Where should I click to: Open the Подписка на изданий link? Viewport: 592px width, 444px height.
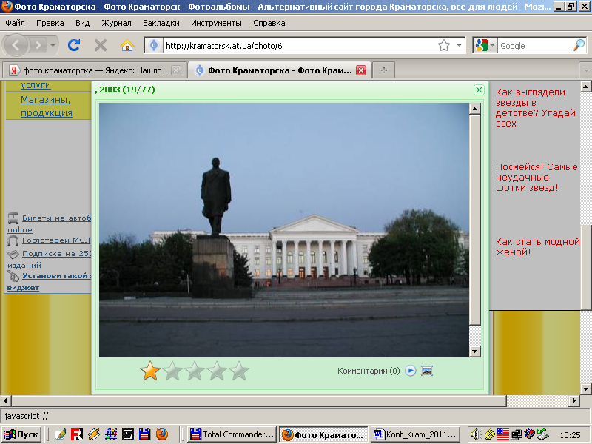[x=49, y=259]
